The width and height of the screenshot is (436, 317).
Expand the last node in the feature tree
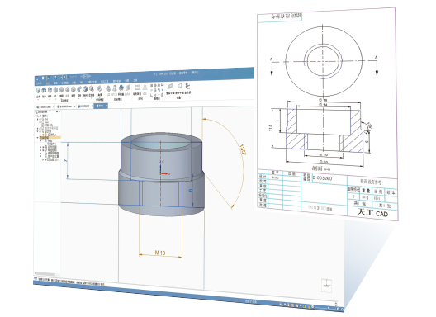tap(43, 159)
